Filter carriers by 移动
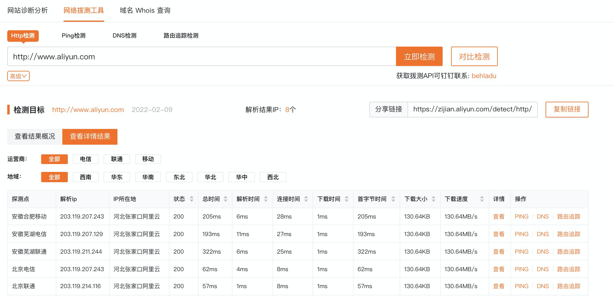614x296 pixels. point(148,159)
